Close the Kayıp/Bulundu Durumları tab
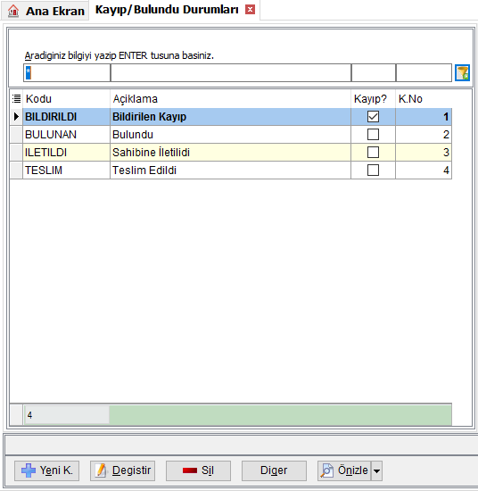The width and height of the screenshot is (478, 491). click(x=250, y=10)
